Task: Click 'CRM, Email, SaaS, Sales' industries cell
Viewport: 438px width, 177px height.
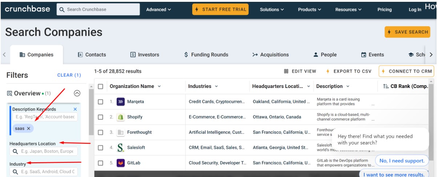Action: coord(217,148)
